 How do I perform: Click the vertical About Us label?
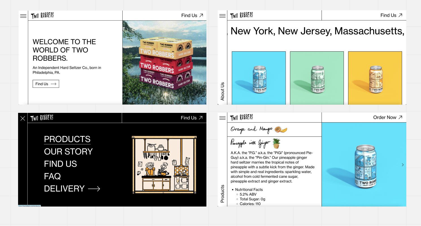pyautogui.click(x=222, y=91)
